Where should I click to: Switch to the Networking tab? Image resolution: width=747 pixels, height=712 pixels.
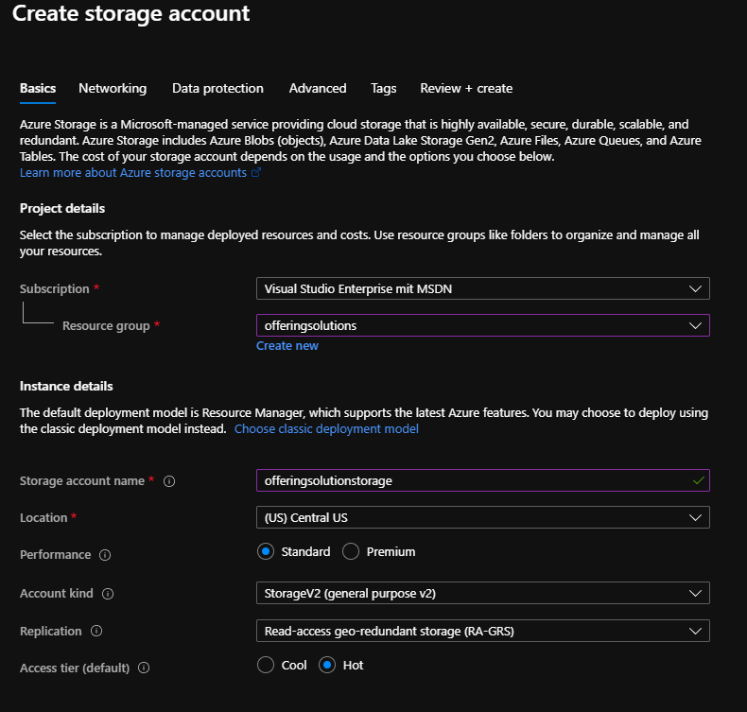(113, 89)
